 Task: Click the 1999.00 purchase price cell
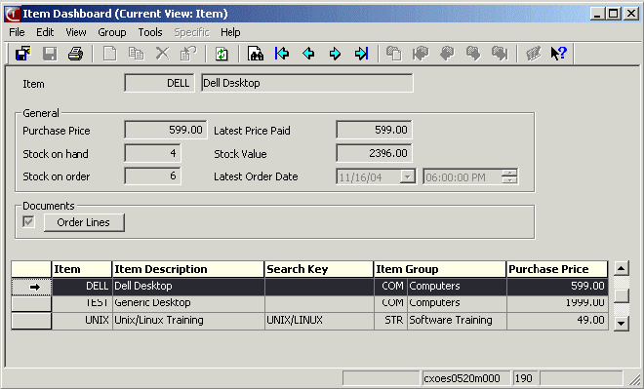(x=557, y=303)
